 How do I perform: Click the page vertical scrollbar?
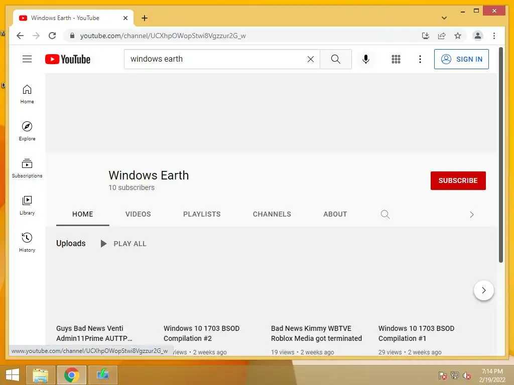point(500,154)
